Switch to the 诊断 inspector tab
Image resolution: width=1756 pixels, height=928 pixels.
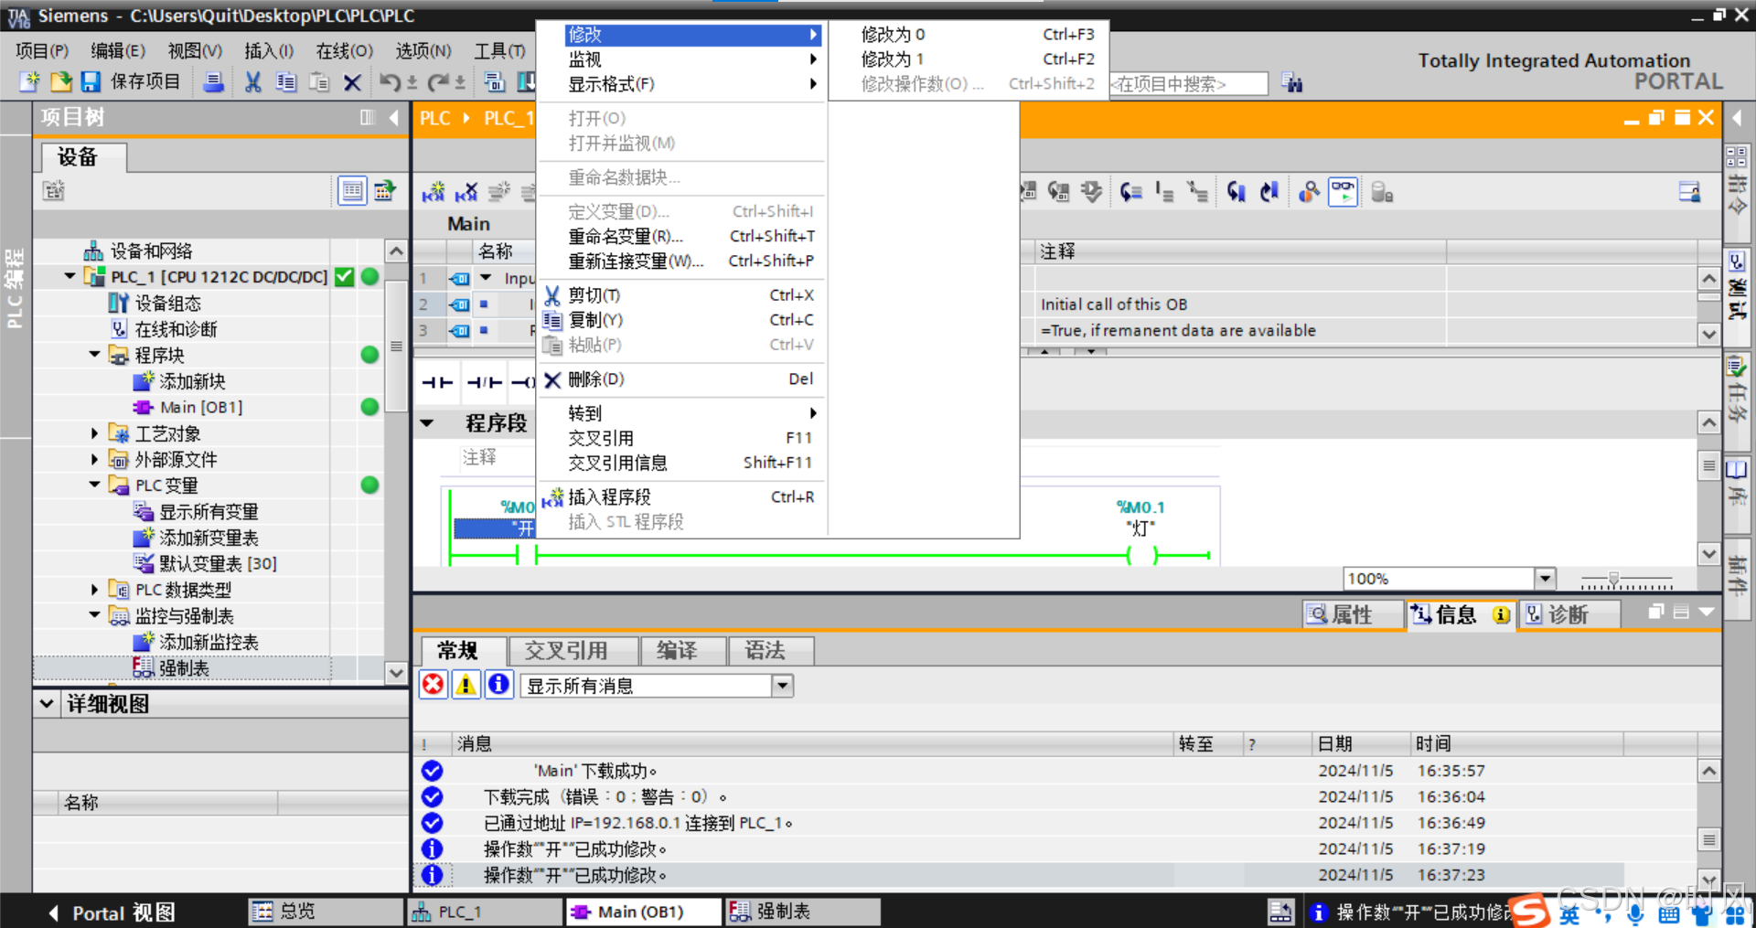click(1569, 614)
